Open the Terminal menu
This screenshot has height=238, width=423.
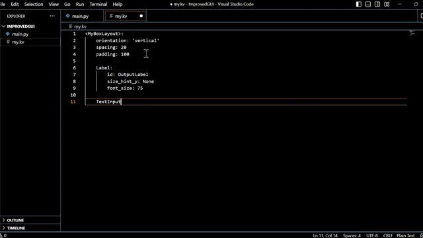point(98,4)
